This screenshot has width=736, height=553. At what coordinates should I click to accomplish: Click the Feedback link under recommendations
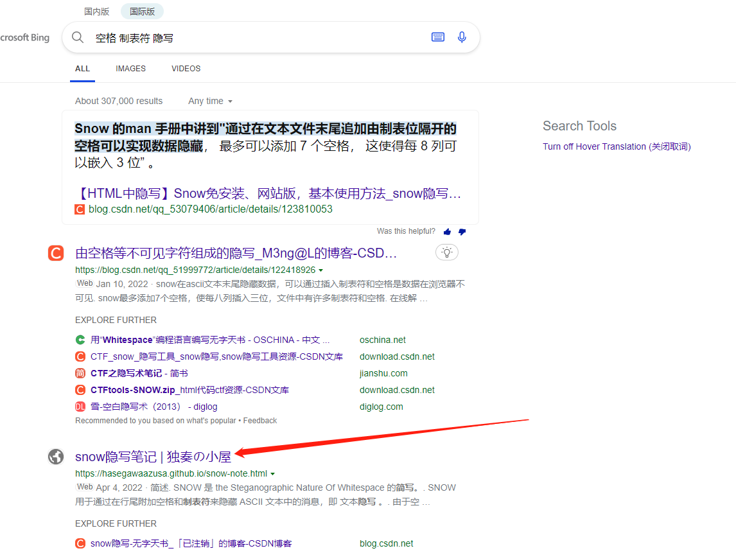coord(259,421)
